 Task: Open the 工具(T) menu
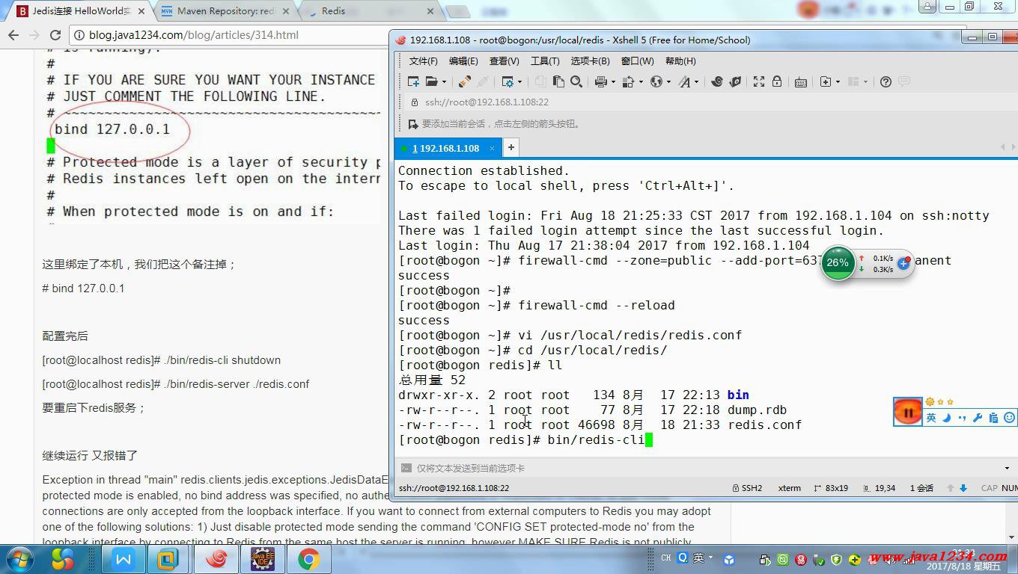[545, 61]
